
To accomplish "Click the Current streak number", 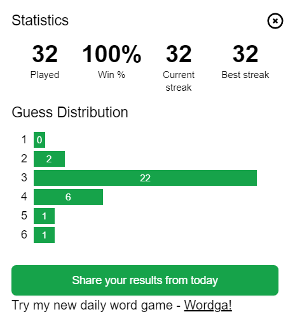I will click(179, 54).
